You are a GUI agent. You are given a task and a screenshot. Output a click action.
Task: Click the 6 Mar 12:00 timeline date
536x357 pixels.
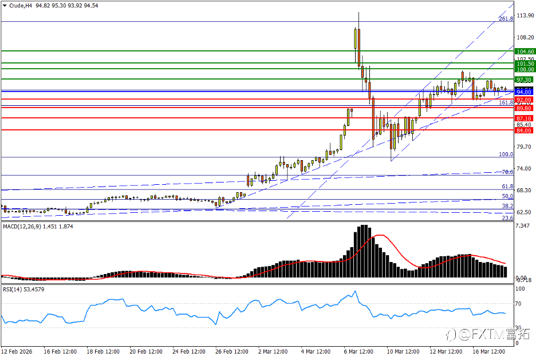click(358, 351)
